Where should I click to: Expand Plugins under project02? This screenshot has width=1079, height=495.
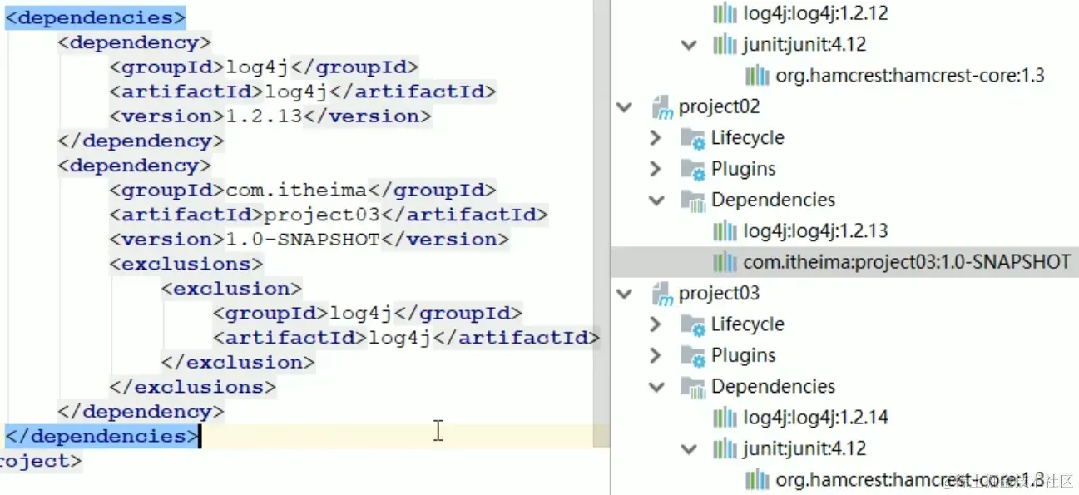[x=656, y=169]
